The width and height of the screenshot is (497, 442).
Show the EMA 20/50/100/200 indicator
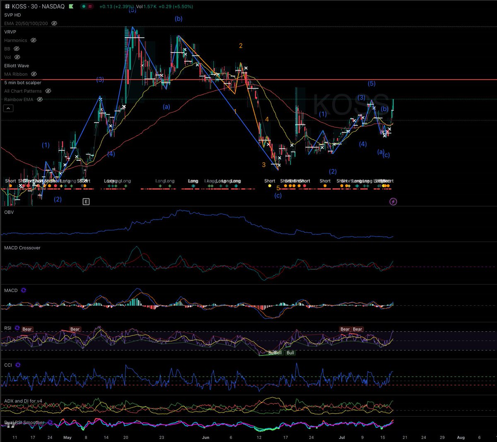pyautogui.click(x=54, y=24)
